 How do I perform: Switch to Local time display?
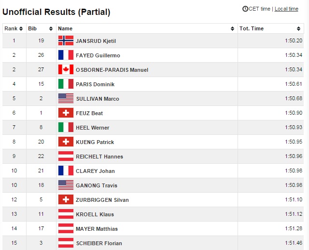coord(286,9)
